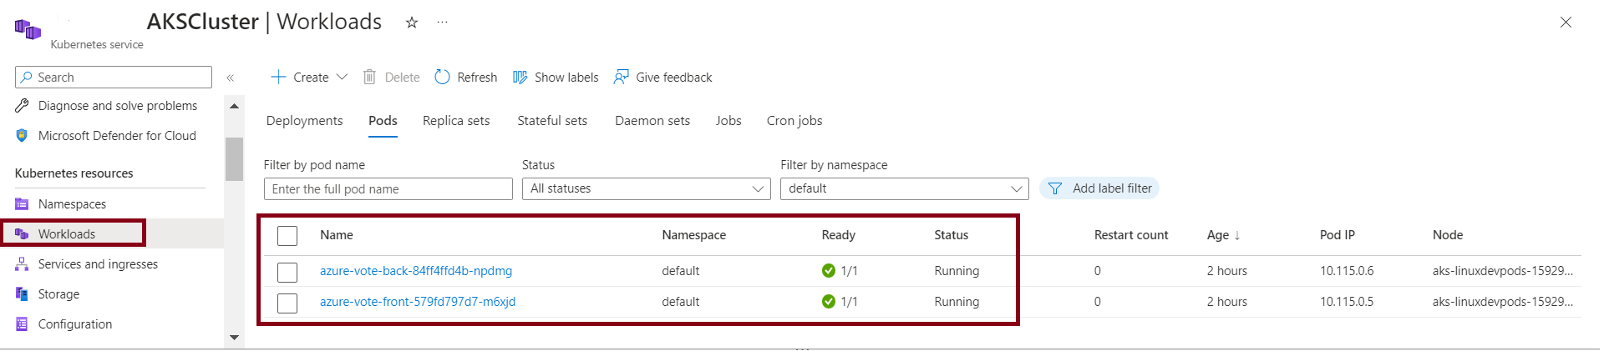
Task: Open the Filter by namespace dropdown
Action: pos(905,188)
